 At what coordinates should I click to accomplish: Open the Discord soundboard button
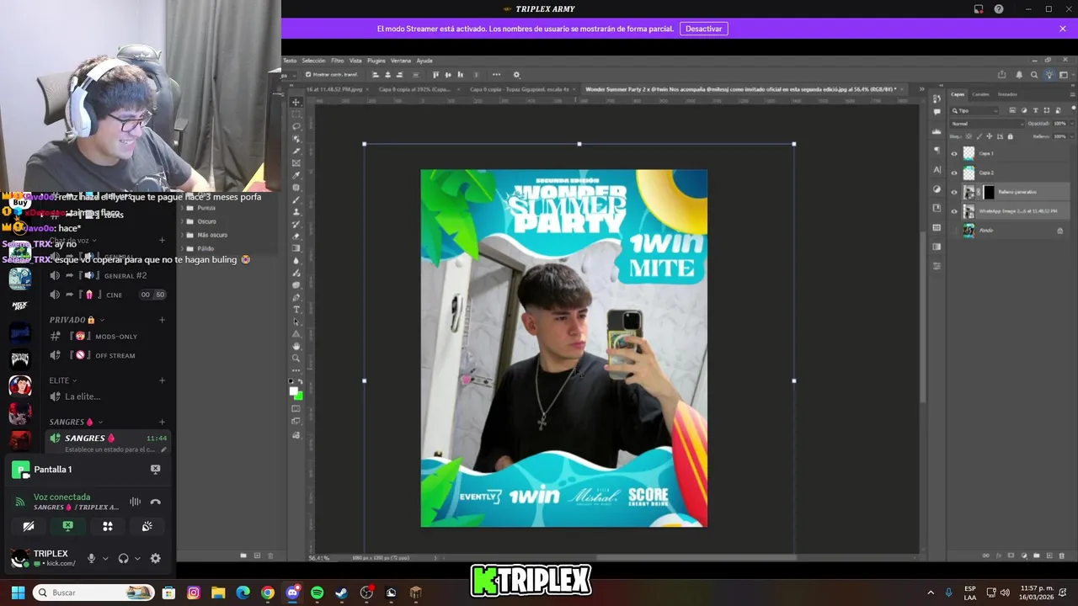pyautogui.click(x=147, y=526)
